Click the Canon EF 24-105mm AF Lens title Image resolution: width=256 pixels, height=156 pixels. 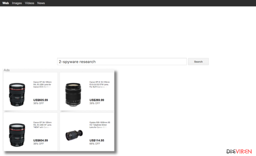tap(42, 125)
